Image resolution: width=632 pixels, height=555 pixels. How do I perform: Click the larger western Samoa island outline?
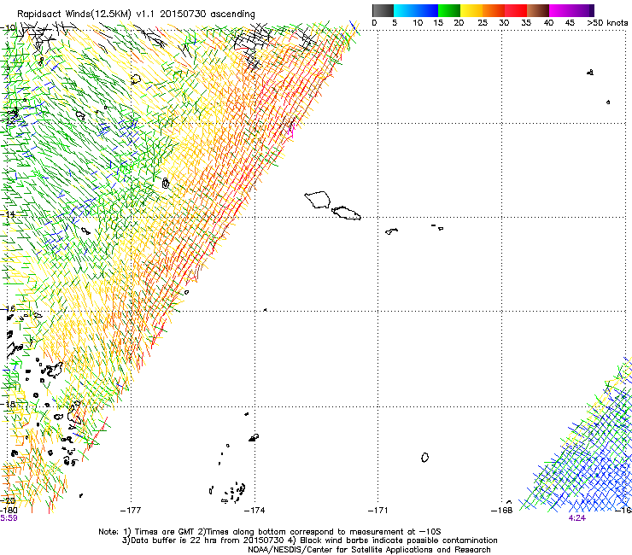click(318, 200)
